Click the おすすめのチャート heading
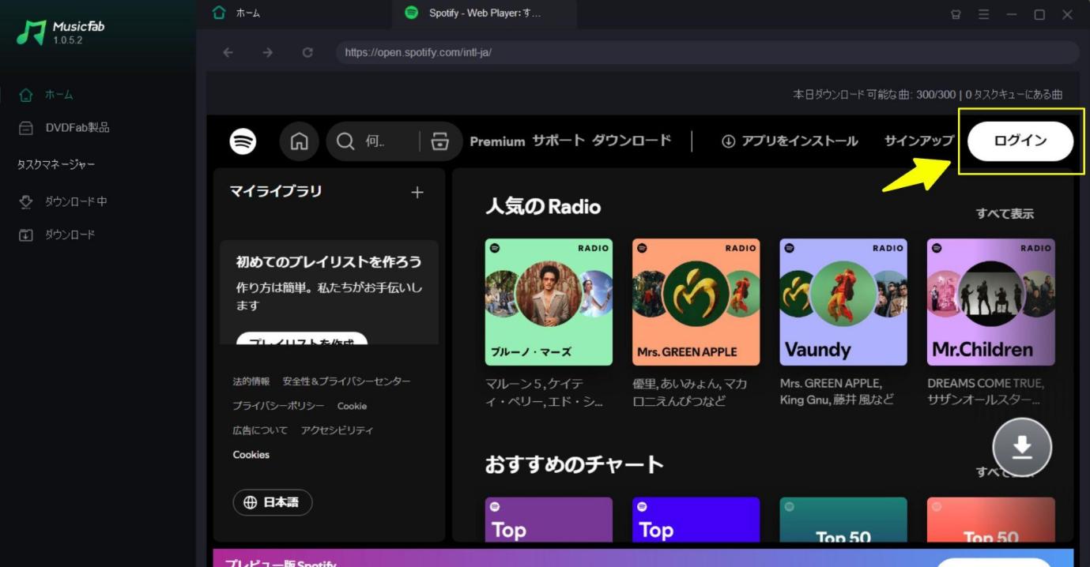 click(574, 464)
